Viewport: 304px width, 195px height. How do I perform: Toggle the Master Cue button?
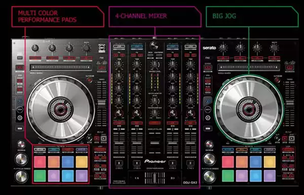[155, 123]
